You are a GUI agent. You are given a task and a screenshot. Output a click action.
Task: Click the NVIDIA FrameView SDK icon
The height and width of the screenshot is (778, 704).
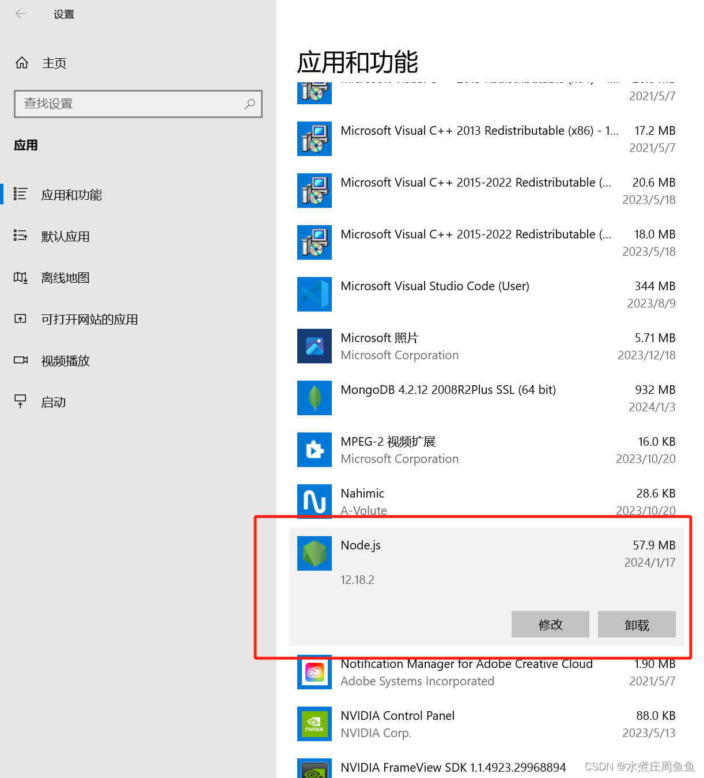tap(315, 769)
